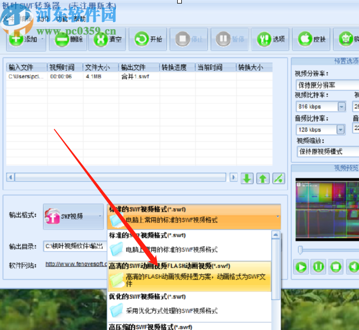Select 高清的SWF动画视频FLASH动画视频 preset
This screenshot has width=359, height=330.
[190, 276]
